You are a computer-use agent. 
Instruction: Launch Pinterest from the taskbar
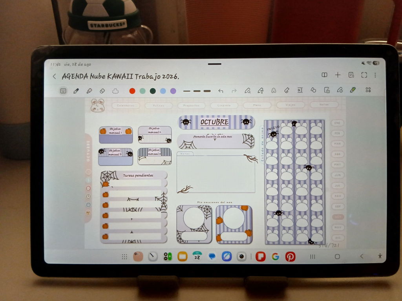pyautogui.click(x=290, y=256)
